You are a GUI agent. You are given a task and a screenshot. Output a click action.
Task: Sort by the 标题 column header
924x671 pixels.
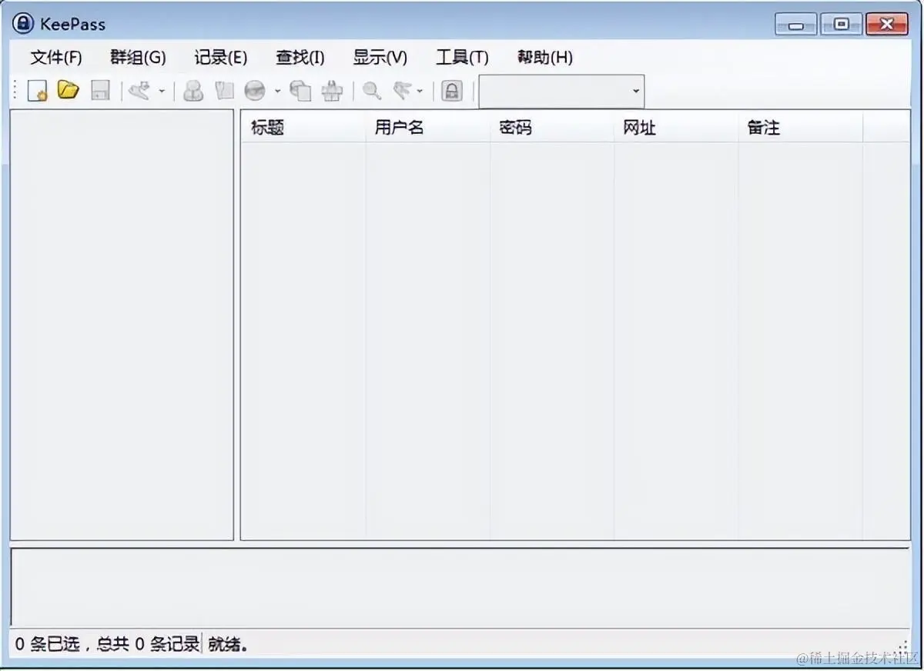click(x=303, y=128)
